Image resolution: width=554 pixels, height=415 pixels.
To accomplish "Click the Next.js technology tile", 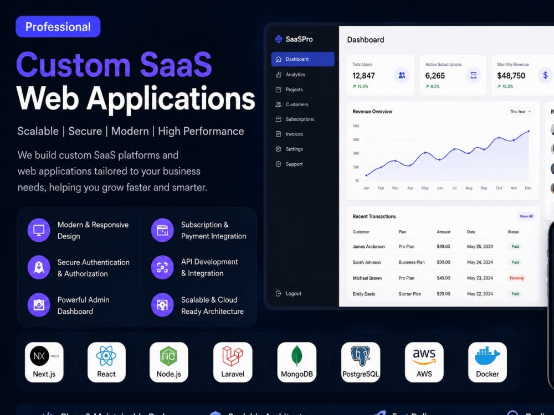I will pyautogui.click(x=44, y=362).
